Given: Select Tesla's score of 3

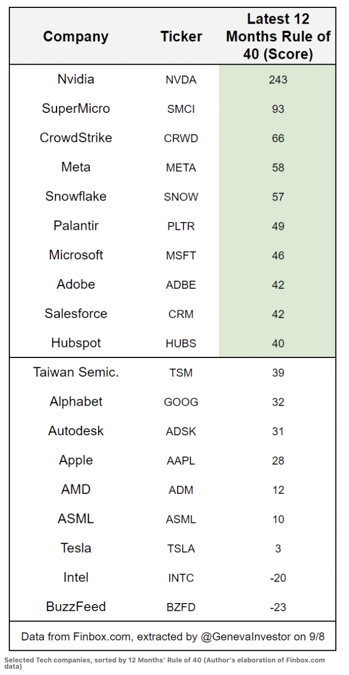Looking at the screenshot, I should 278,549.
